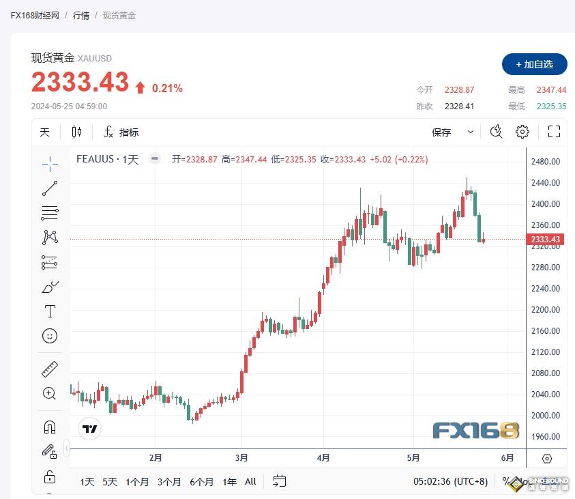Viewport: 575px width, 499px height.
Task: Select the brush drawing tool
Action: [x=49, y=287]
